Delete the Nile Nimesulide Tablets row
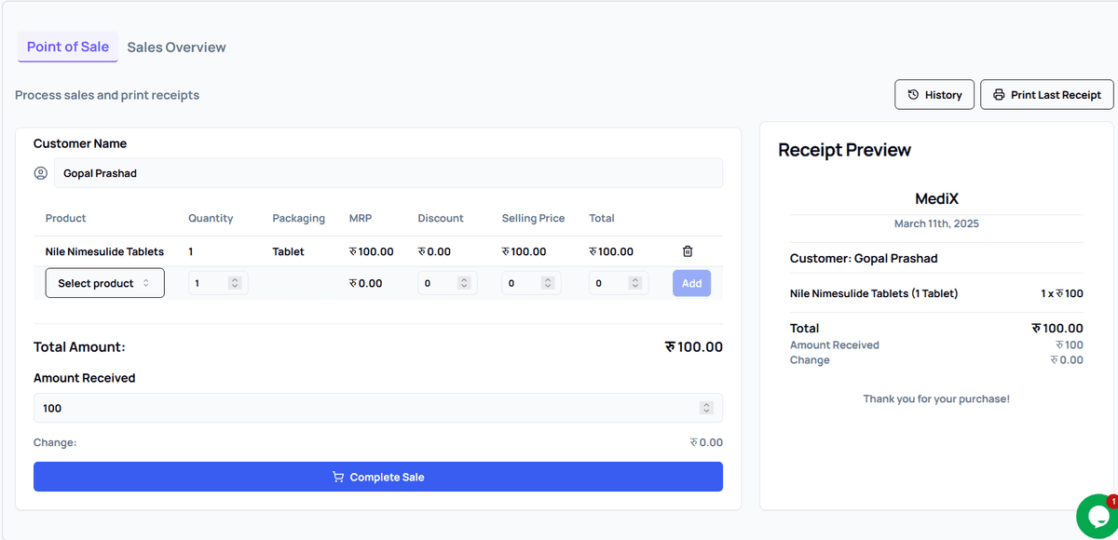Image resolution: width=1118 pixels, height=540 pixels. pyautogui.click(x=688, y=251)
